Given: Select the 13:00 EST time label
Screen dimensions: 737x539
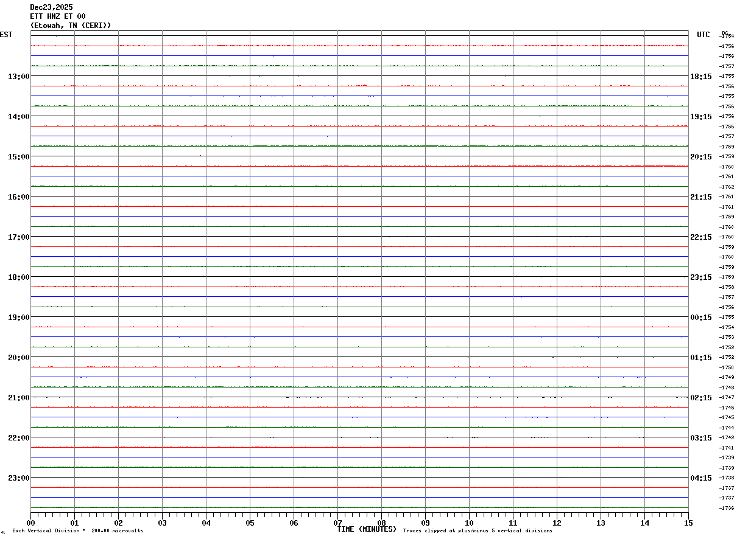Looking at the screenshot, I should (x=19, y=76).
